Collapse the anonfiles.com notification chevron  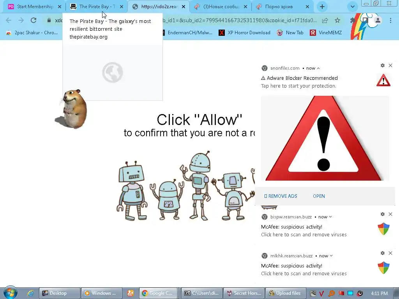pyautogui.click(x=318, y=68)
